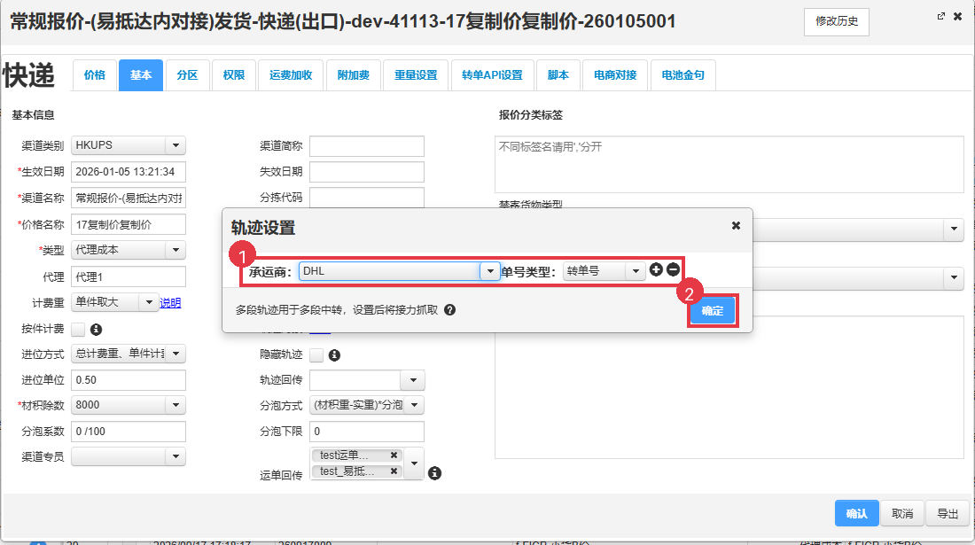Viewport: 975px width, 545px height.
Task: Focus the 分拣代码 input field
Action: [367, 198]
